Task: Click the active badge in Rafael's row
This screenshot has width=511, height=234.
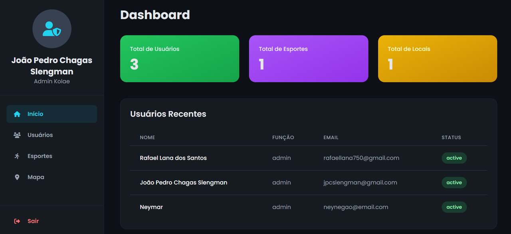Action: (454, 158)
